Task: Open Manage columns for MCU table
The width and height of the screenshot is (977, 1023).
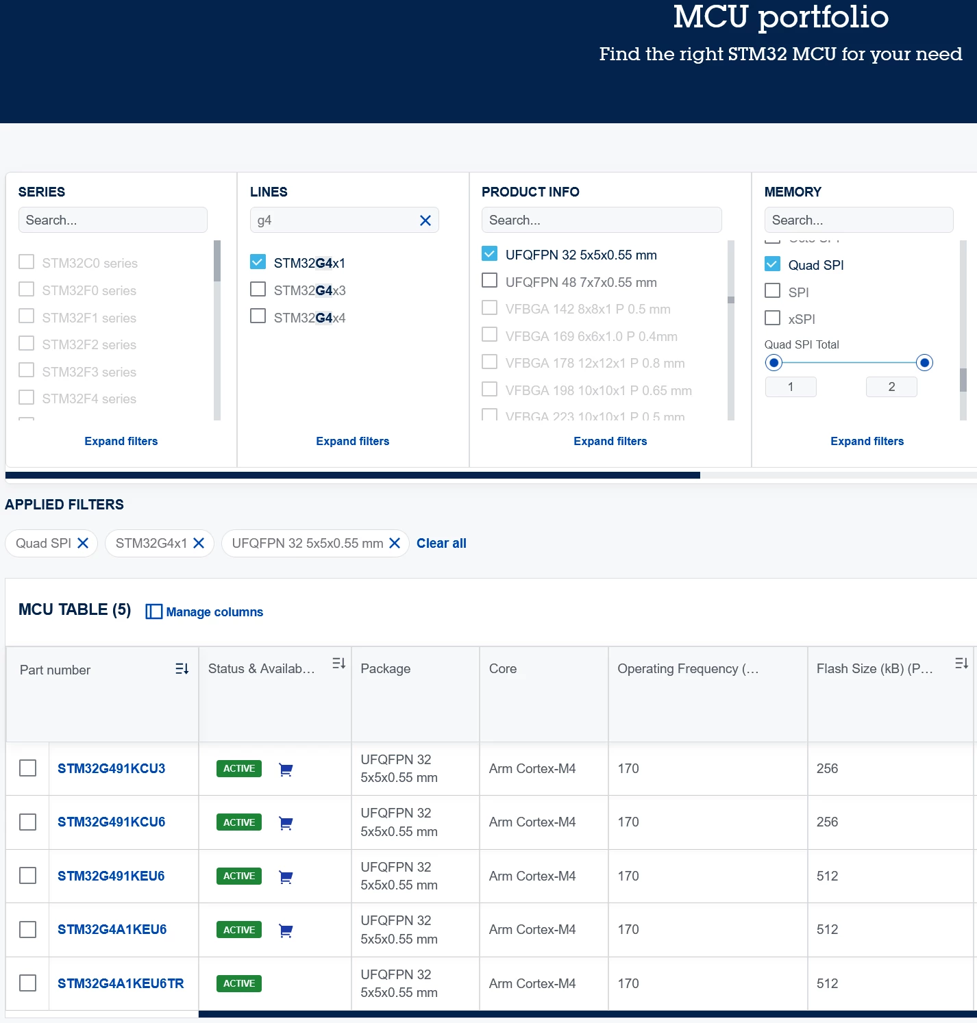Action: [204, 611]
